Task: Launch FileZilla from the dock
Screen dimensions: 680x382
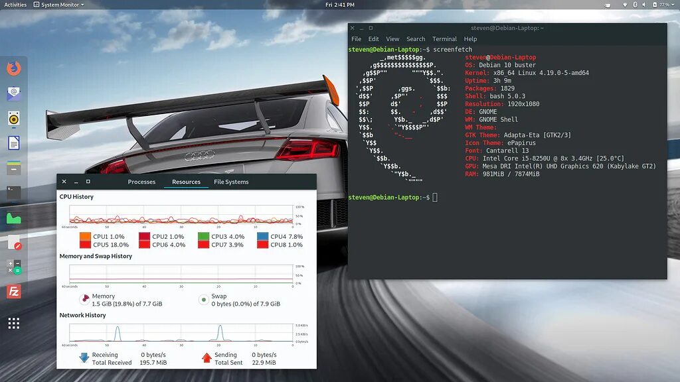Action: click(x=13, y=292)
